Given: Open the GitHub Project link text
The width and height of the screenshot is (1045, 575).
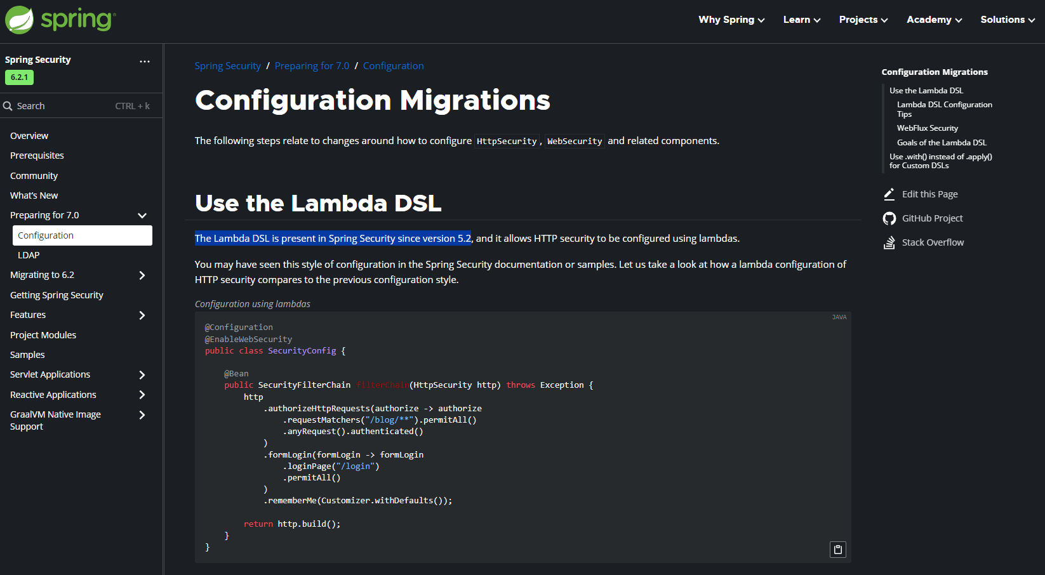Looking at the screenshot, I should tap(933, 218).
